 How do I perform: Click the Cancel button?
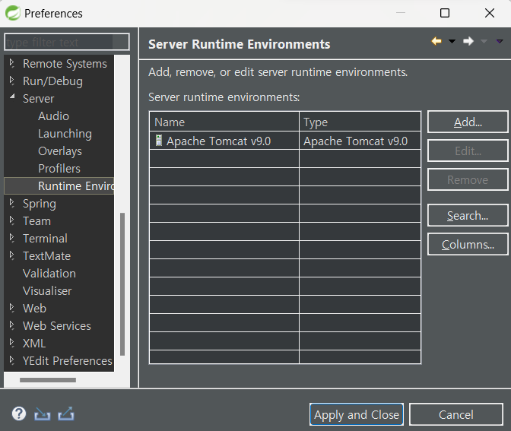pos(456,414)
